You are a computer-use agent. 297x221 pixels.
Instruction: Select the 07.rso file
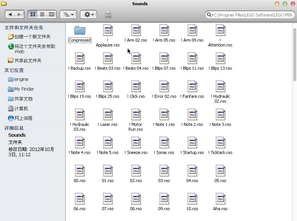coord(108,202)
